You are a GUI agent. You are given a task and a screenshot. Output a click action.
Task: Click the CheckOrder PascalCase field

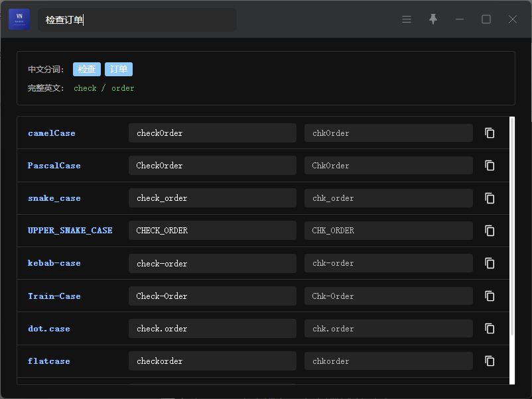pos(212,166)
